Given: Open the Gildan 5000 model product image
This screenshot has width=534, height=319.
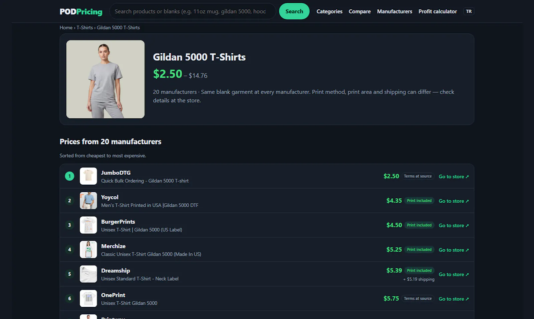Looking at the screenshot, I should click(105, 79).
